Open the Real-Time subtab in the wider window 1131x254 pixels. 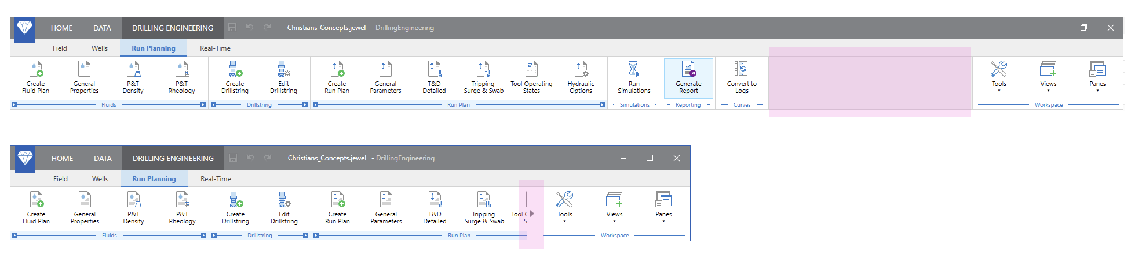215,48
